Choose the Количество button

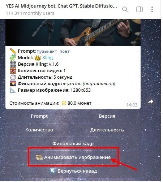tap(39, 130)
